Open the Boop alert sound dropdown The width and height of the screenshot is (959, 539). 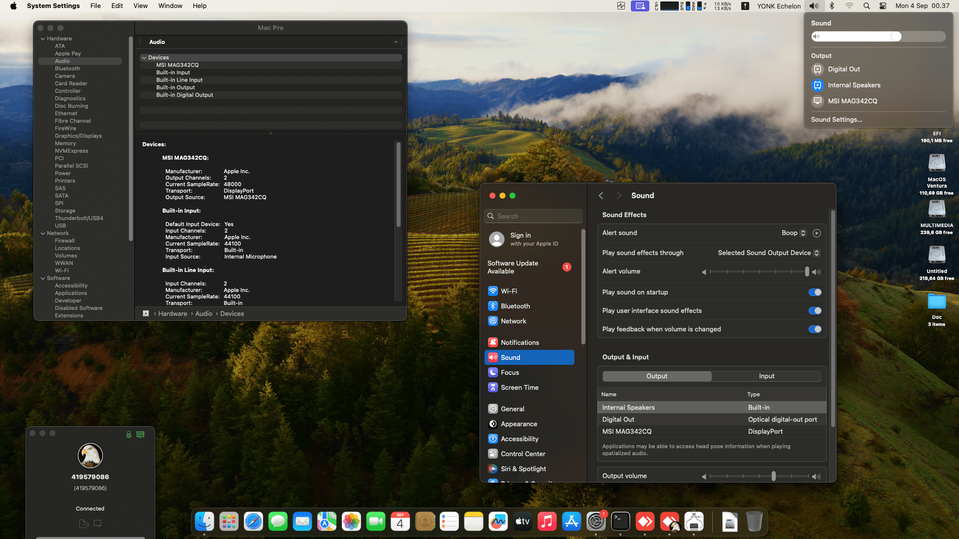[x=794, y=233]
